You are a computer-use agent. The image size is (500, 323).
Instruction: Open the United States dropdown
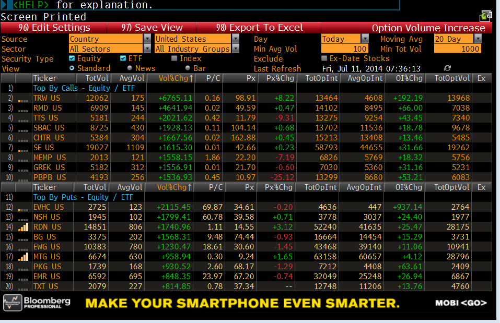point(235,39)
